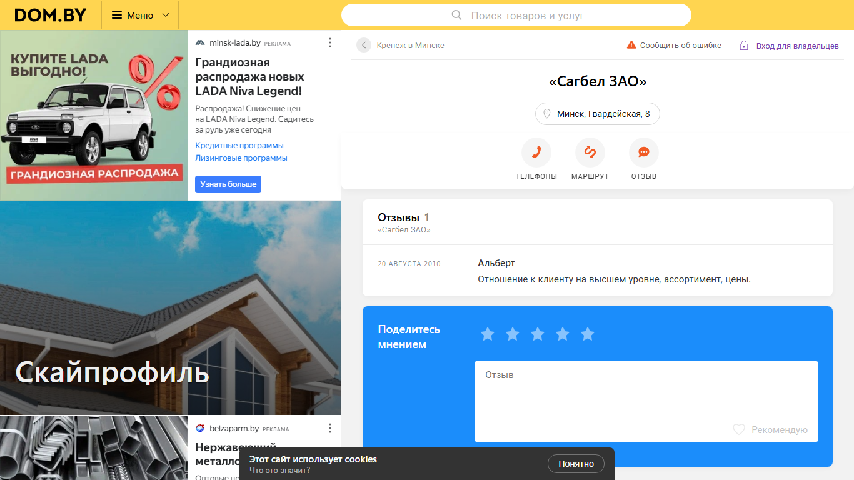854x480 pixels.
Task: Click the Поделитесь мнением label
Action: [409, 337]
